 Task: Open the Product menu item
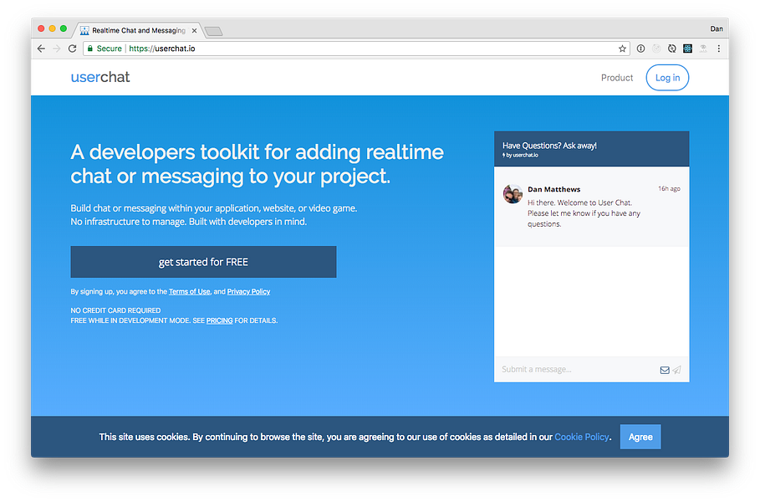(616, 78)
